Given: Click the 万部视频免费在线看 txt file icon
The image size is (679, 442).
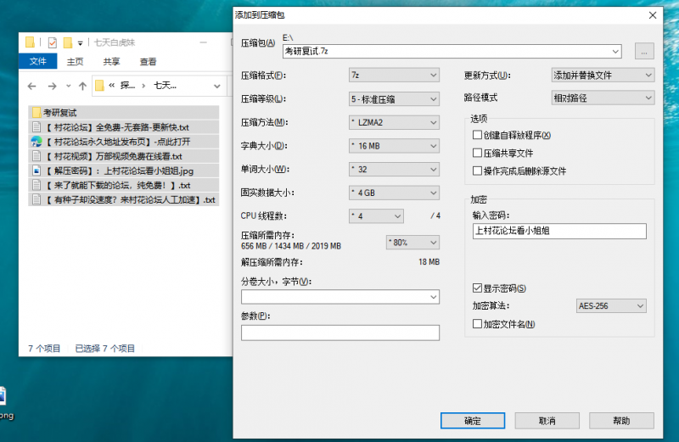Looking at the screenshot, I should (x=36, y=156).
